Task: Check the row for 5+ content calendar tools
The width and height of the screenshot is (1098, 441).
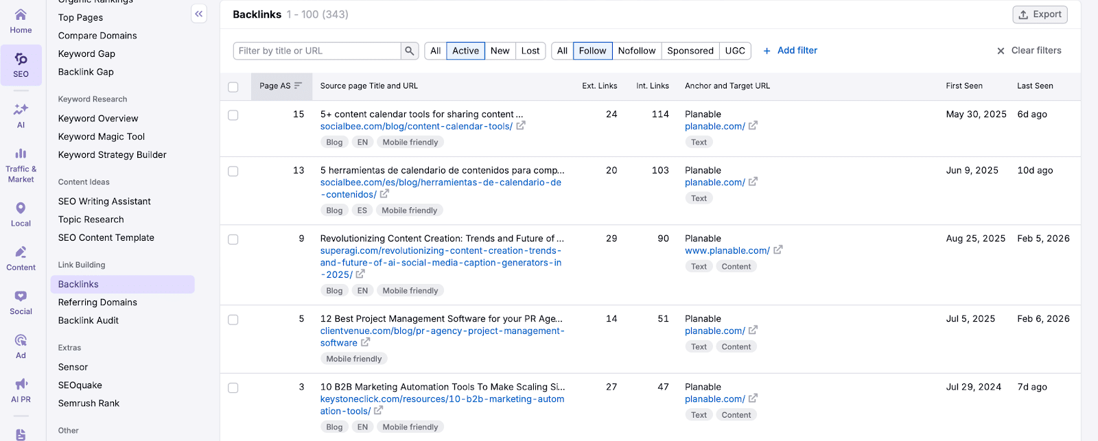Action: coord(233,115)
